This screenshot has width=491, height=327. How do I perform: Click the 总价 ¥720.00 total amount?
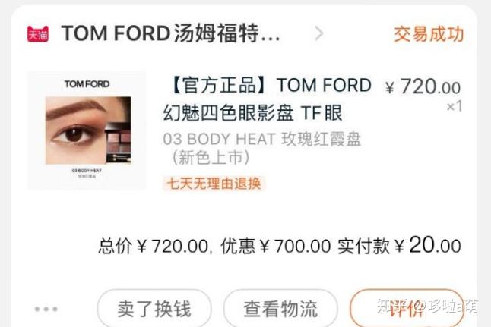click(154, 246)
